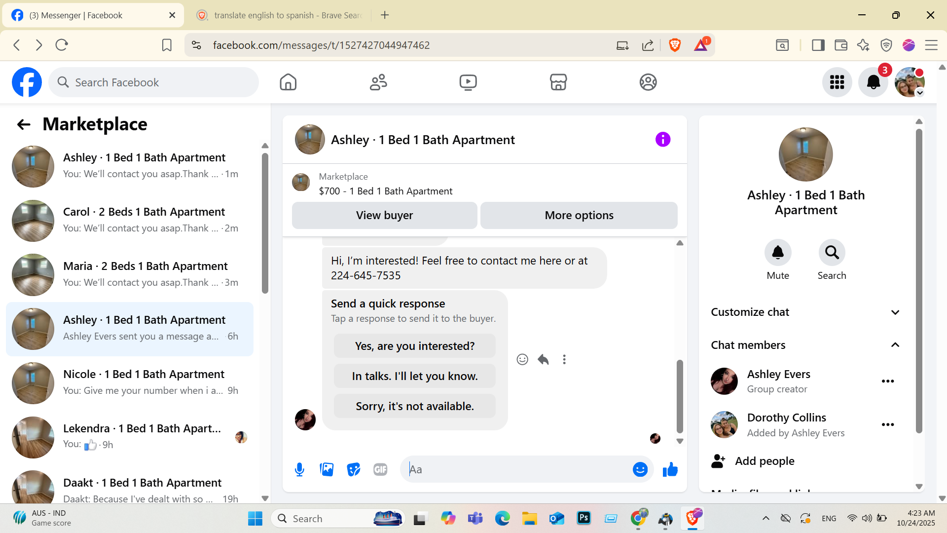Open File Explorer from the taskbar
This screenshot has height=533, width=947.
(x=530, y=519)
